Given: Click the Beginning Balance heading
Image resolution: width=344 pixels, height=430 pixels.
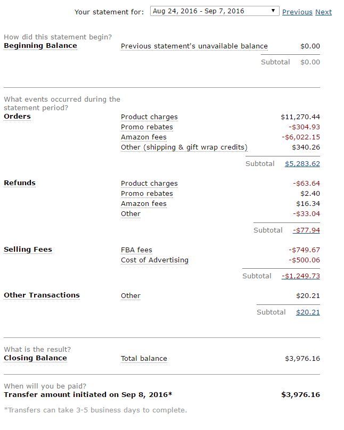Looking at the screenshot, I should 40,46.
